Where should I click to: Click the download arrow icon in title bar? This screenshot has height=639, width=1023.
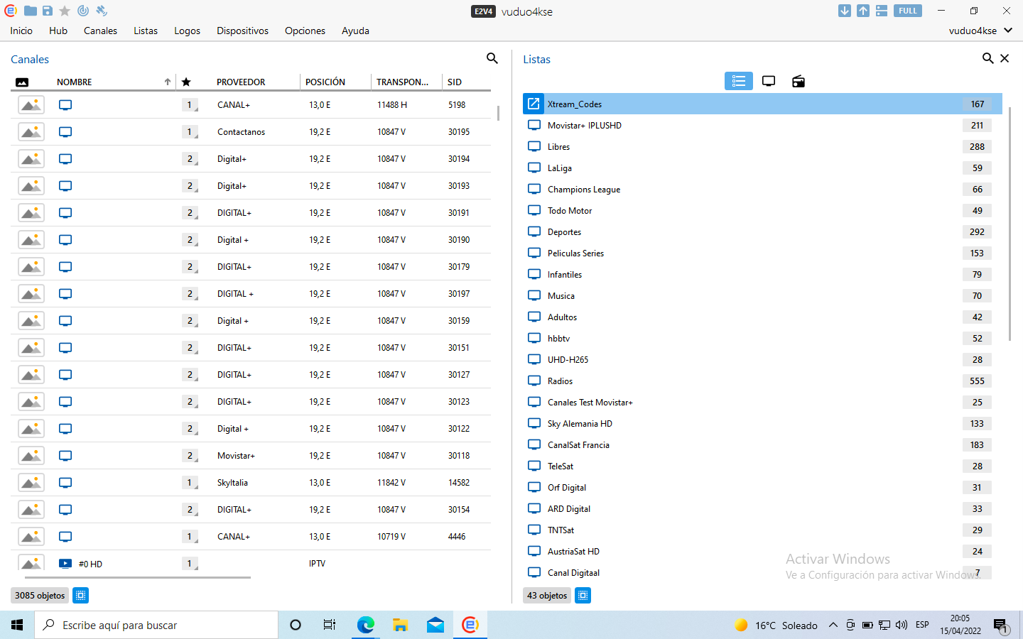point(844,11)
